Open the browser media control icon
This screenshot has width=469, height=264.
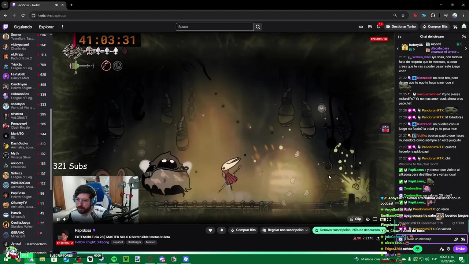446,15
